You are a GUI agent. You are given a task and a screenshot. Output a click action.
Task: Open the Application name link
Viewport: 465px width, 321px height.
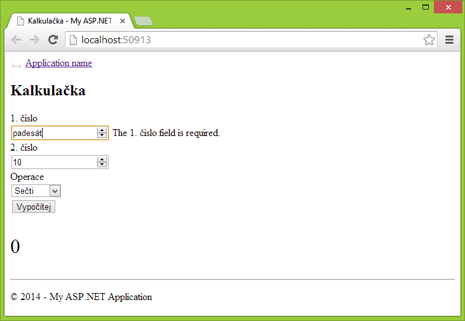[58, 63]
